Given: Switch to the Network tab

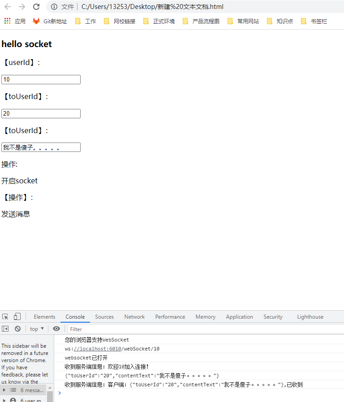Looking at the screenshot, I should [134, 317].
